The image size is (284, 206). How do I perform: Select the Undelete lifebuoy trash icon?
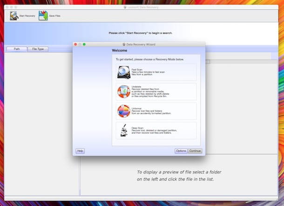point(124,91)
